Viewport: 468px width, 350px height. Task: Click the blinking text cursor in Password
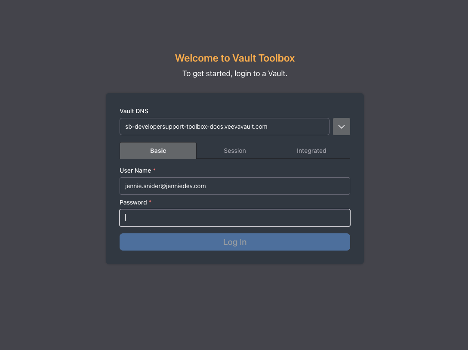(126, 218)
